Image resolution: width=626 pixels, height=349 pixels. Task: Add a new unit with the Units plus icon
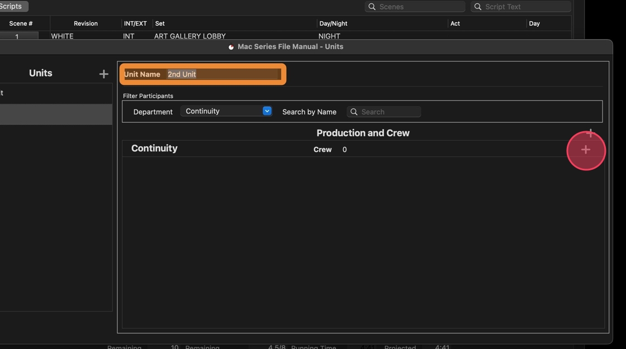point(104,74)
